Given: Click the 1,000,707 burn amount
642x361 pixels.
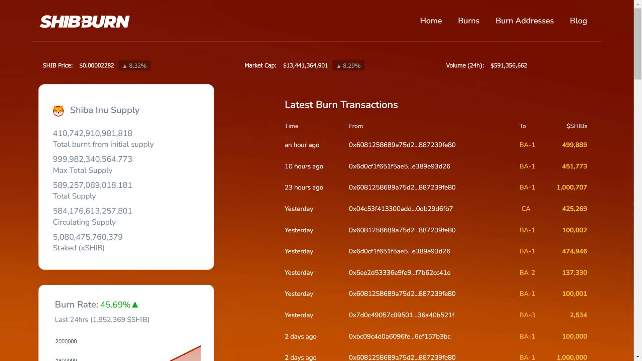Looking at the screenshot, I should point(572,187).
